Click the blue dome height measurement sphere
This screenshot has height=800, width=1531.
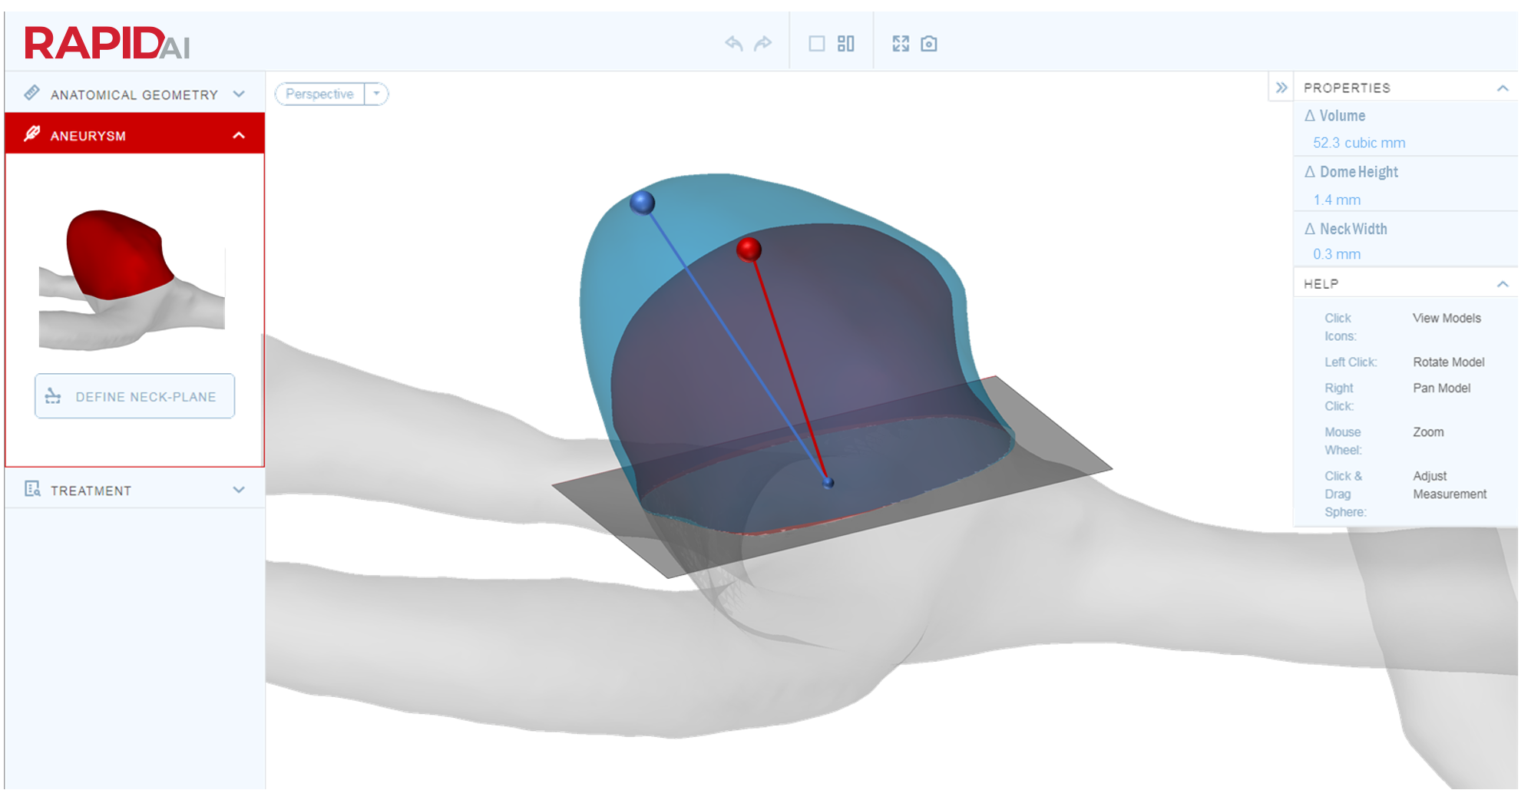[x=641, y=203]
